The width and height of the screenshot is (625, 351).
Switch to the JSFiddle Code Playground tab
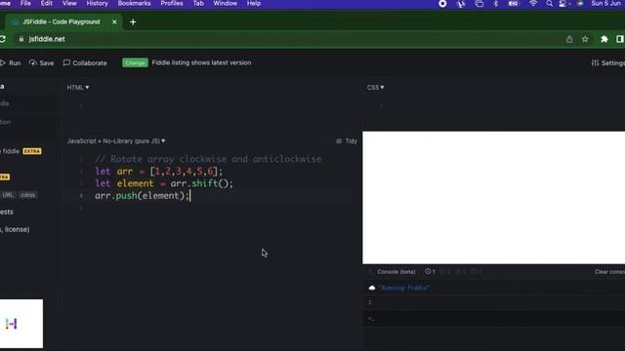click(62, 21)
